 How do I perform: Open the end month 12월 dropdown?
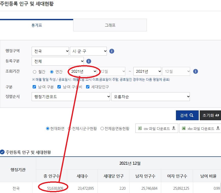176,71
